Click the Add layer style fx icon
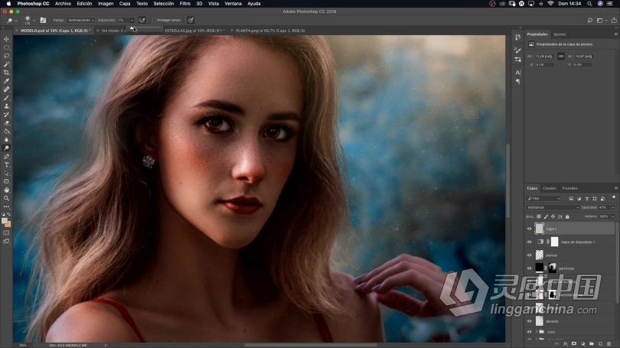The image size is (620, 348). tap(566, 343)
